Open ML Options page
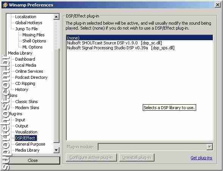The width and height of the screenshot is (223, 171). [x=33, y=47]
